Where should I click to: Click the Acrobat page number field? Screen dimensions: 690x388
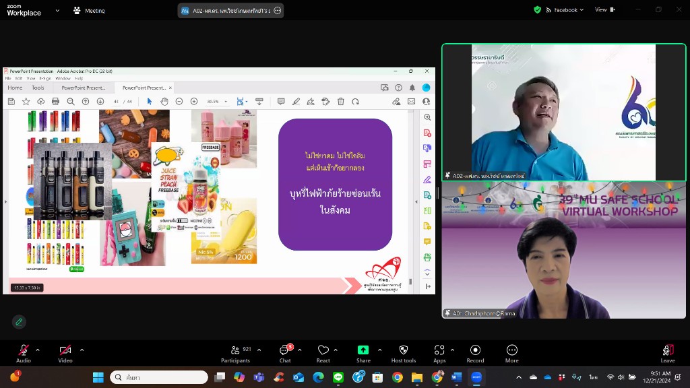116,102
